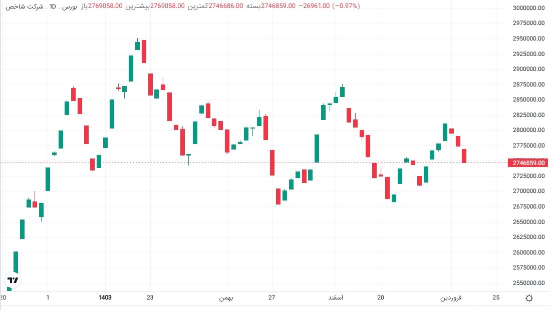Click the بهمن month label on time axis
This screenshot has width=553, height=310.
click(226, 297)
